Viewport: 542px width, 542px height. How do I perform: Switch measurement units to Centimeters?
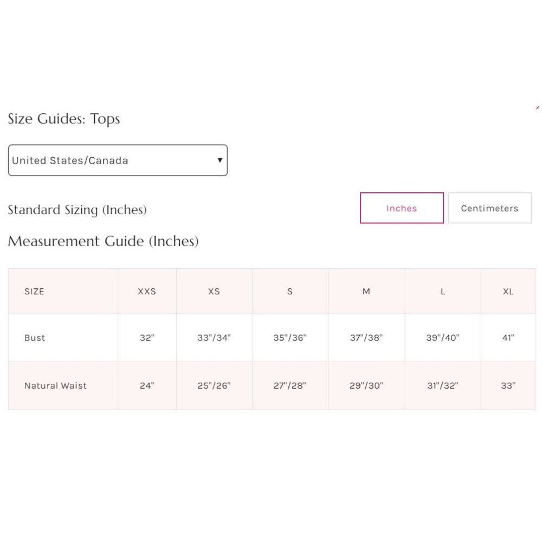tap(489, 208)
